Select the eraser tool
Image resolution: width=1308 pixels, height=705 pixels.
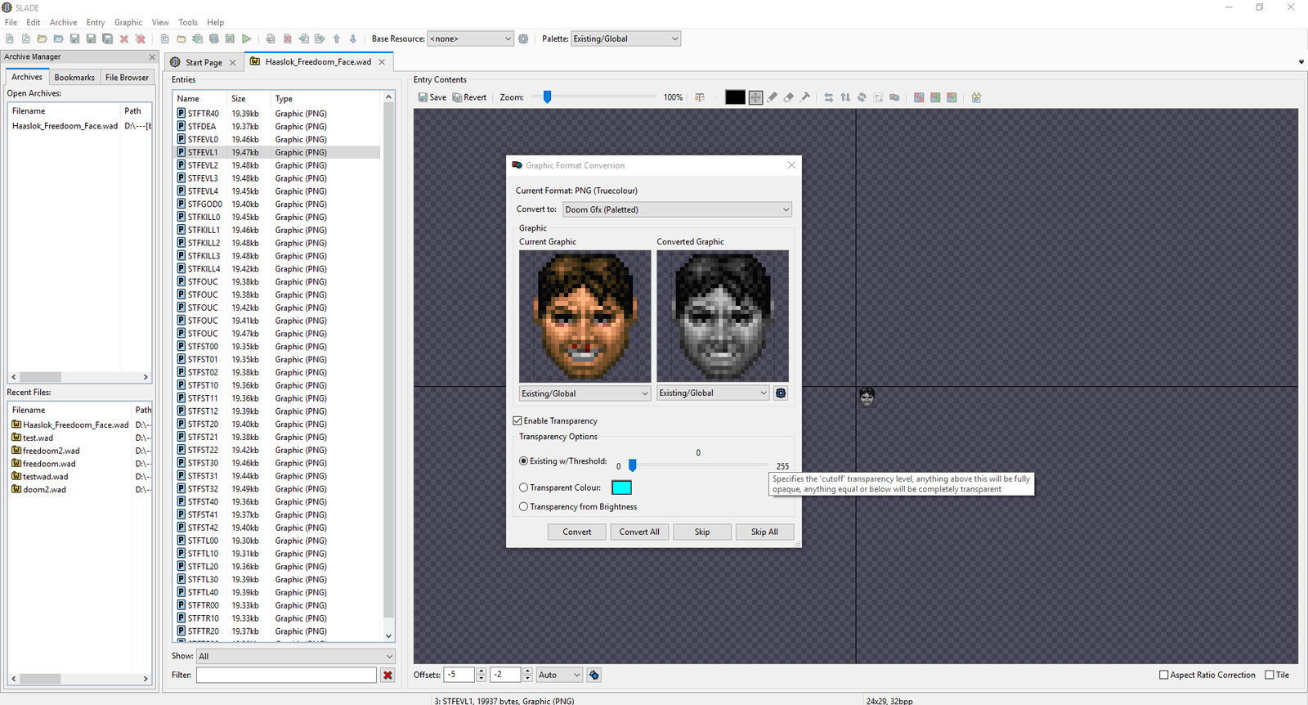(789, 97)
